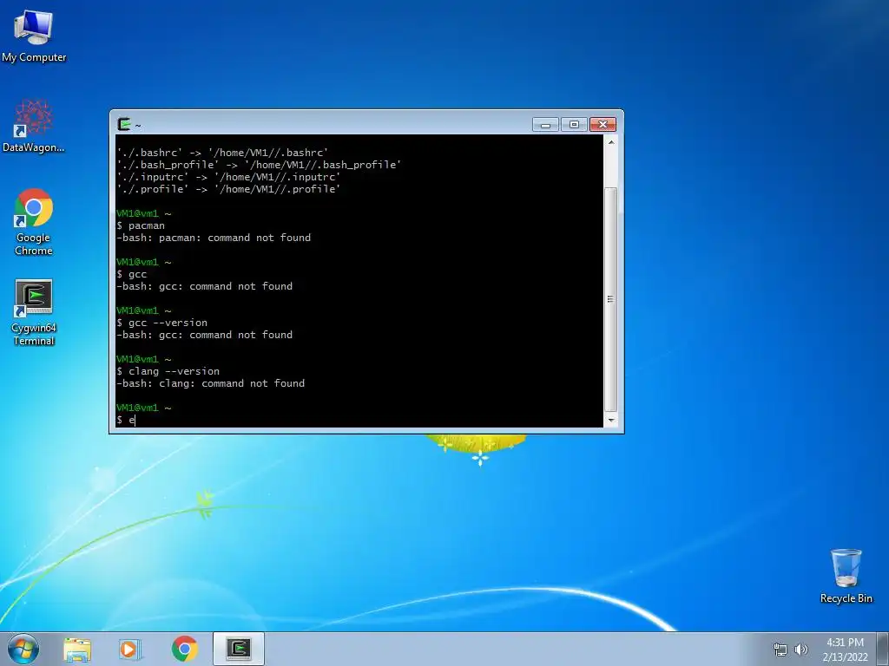This screenshot has height=666, width=889.
Task: Close the Cygwin terminal window
Action: (x=603, y=125)
